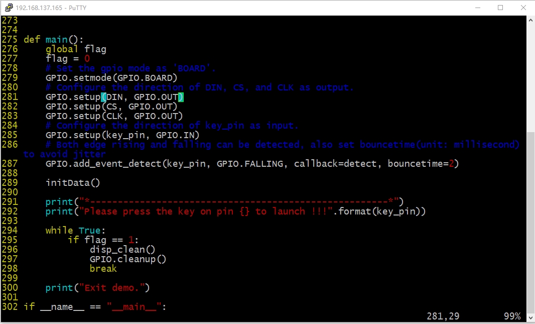Maximize the PuTTY window
535x324 pixels.
(x=500, y=8)
